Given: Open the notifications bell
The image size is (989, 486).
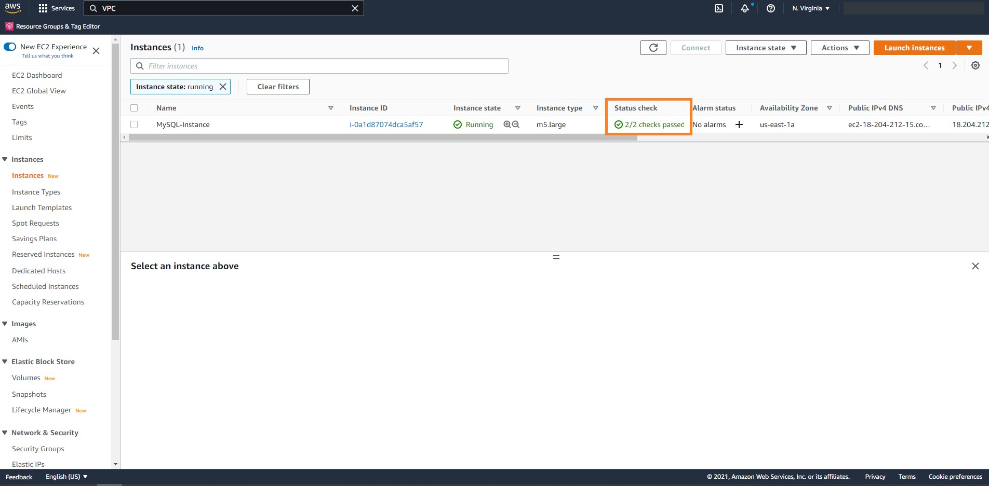Looking at the screenshot, I should coord(745,8).
